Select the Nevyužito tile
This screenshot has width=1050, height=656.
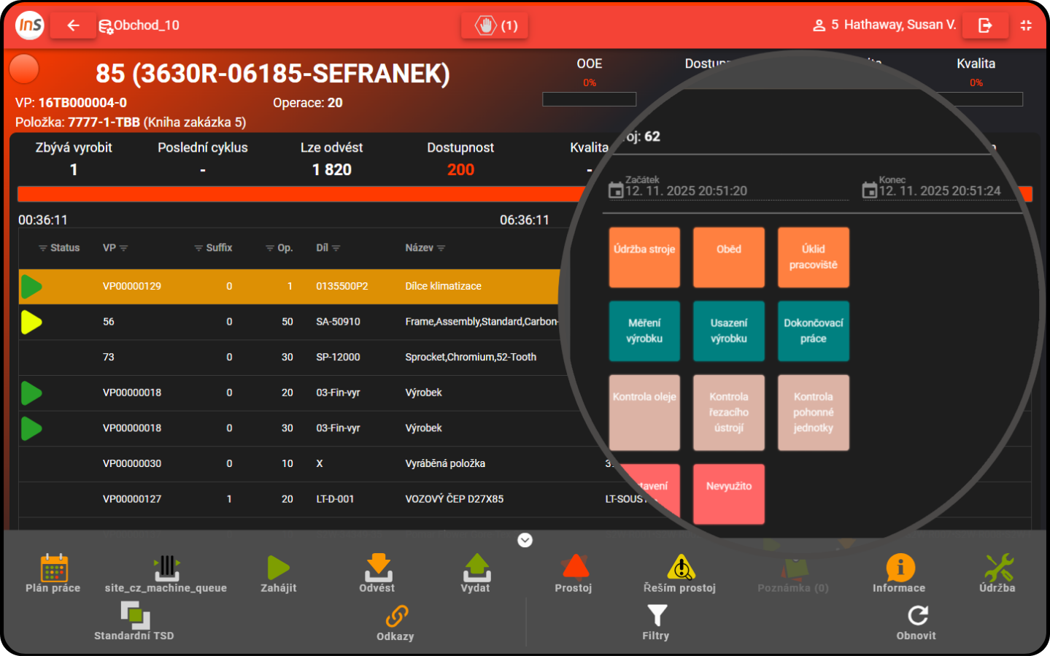(x=729, y=494)
